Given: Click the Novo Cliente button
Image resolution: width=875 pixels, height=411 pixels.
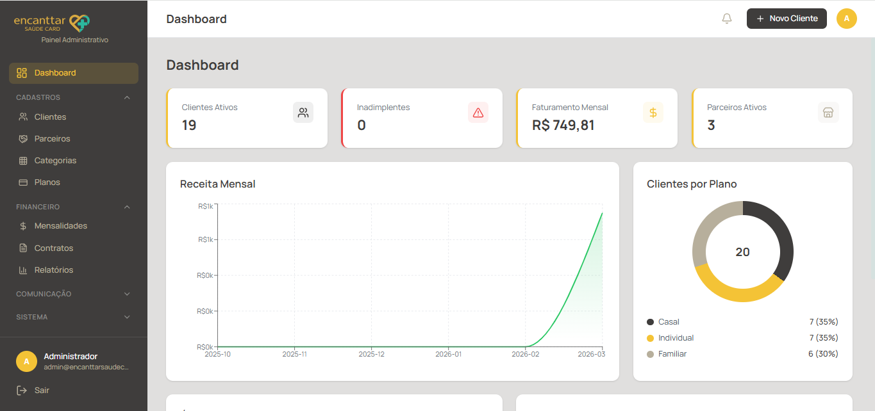Looking at the screenshot, I should [787, 19].
